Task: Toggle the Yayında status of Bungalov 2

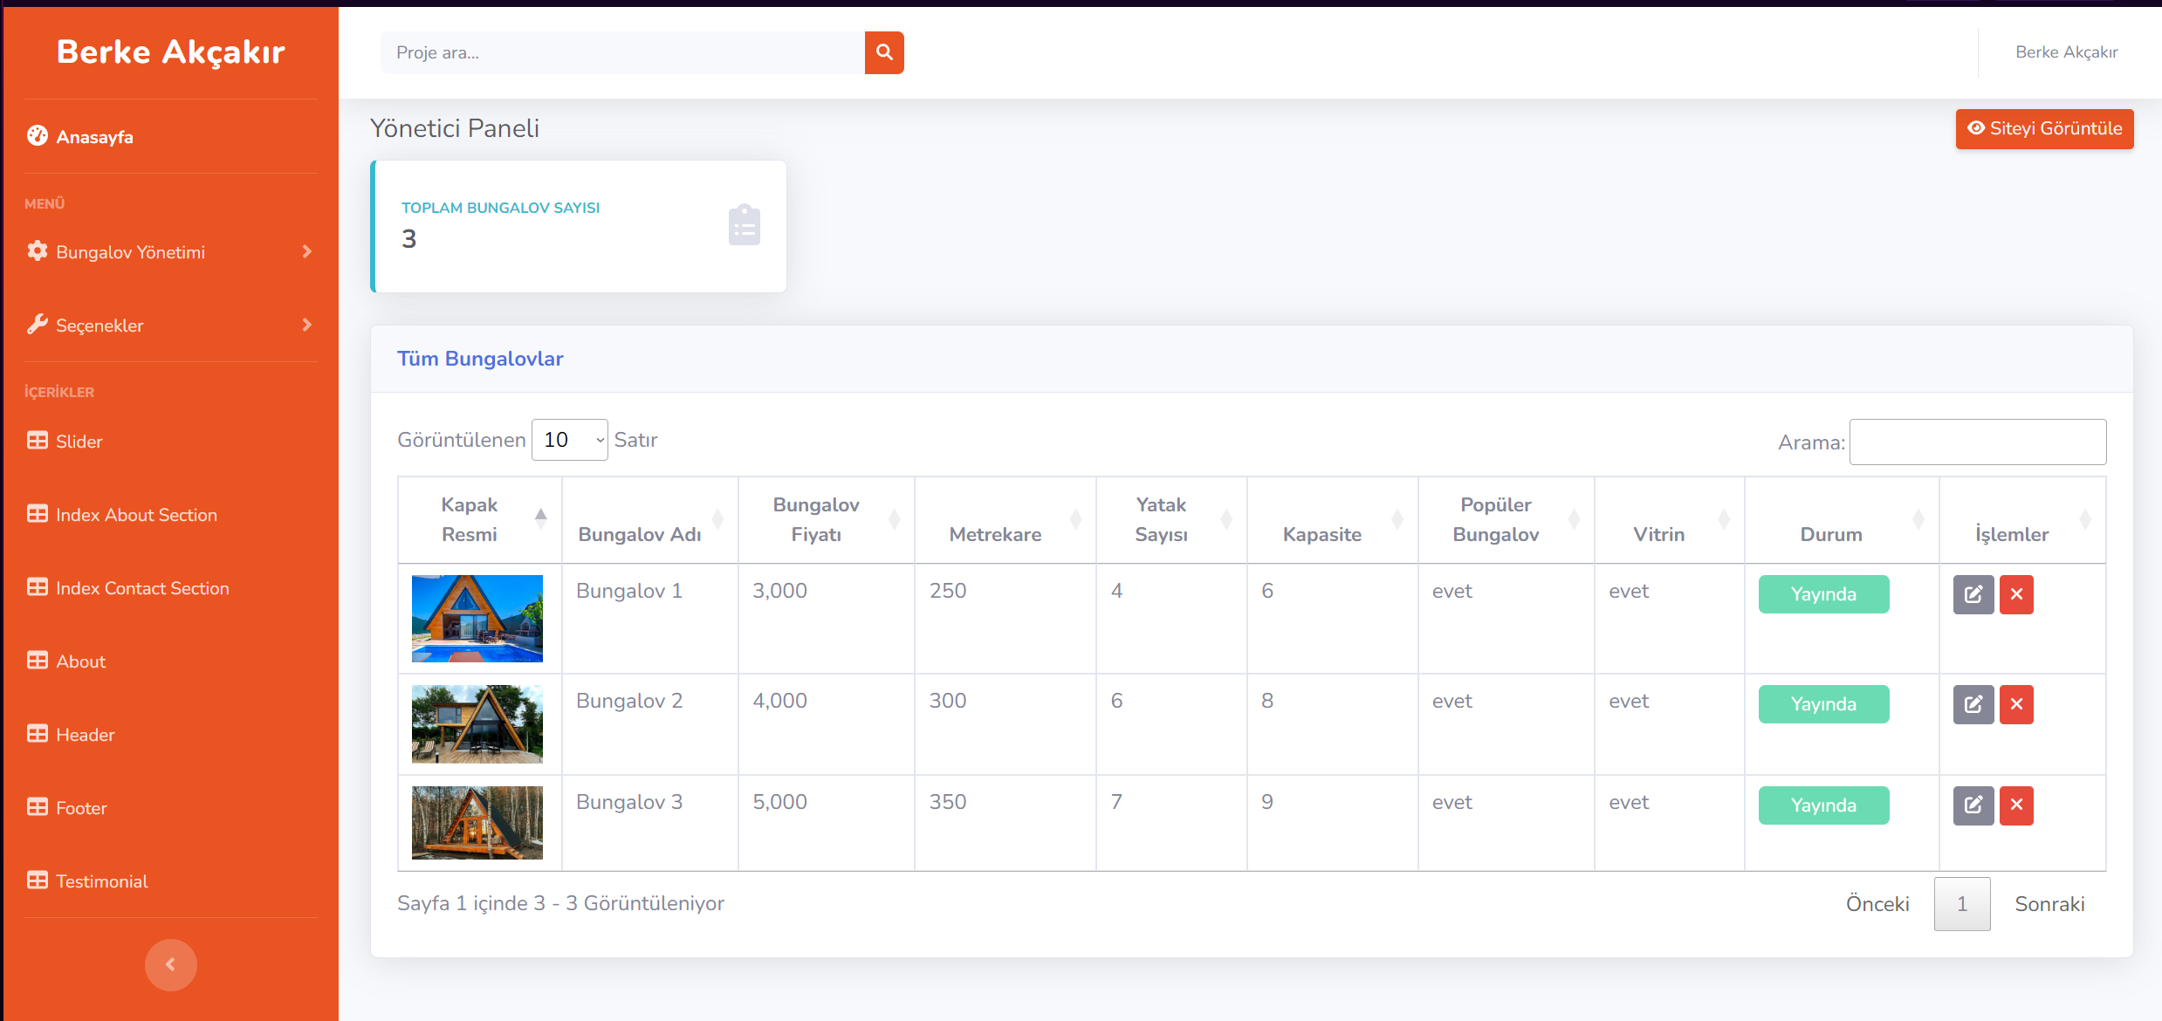Action: (x=1824, y=704)
